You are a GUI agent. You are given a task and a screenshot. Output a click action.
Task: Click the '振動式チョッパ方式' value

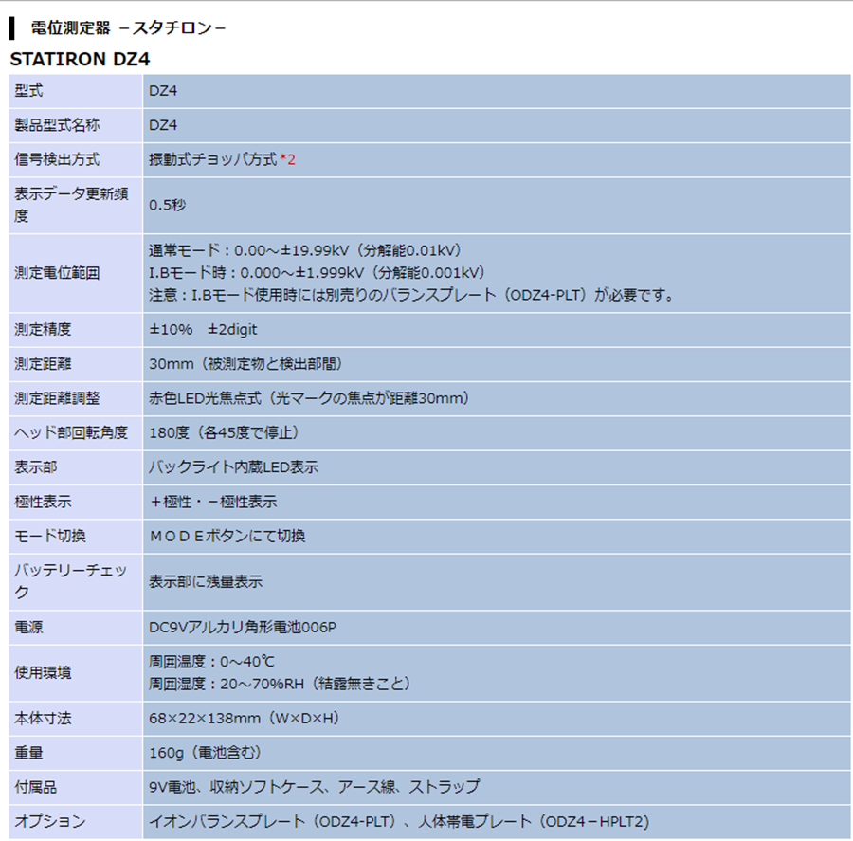tap(213, 159)
